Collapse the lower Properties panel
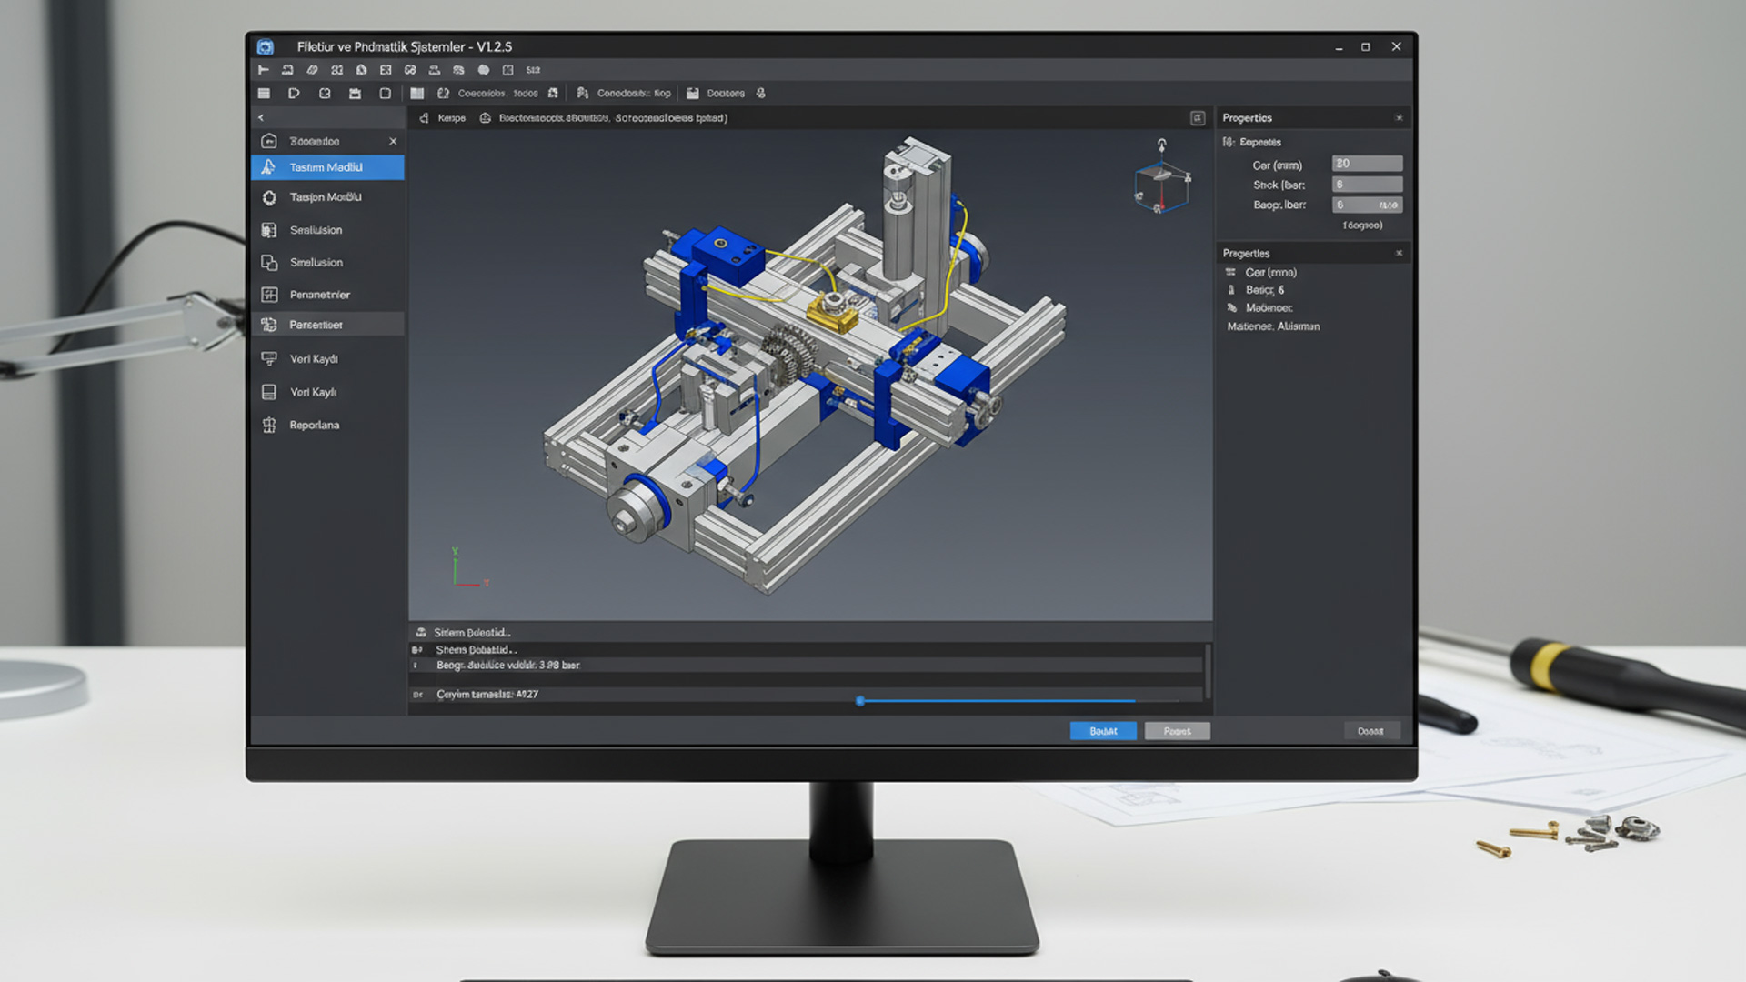Viewport: 1746px width, 982px height. [x=1399, y=254]
